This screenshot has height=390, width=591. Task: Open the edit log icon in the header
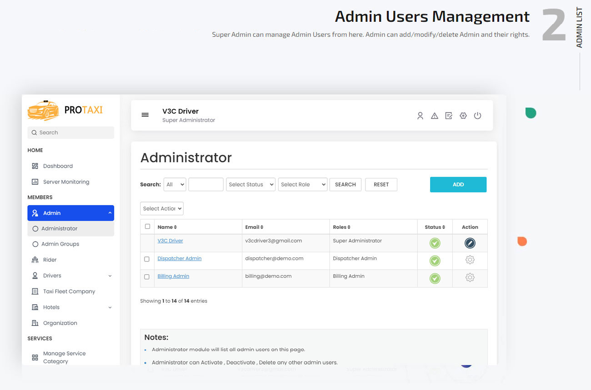[449, 116]
